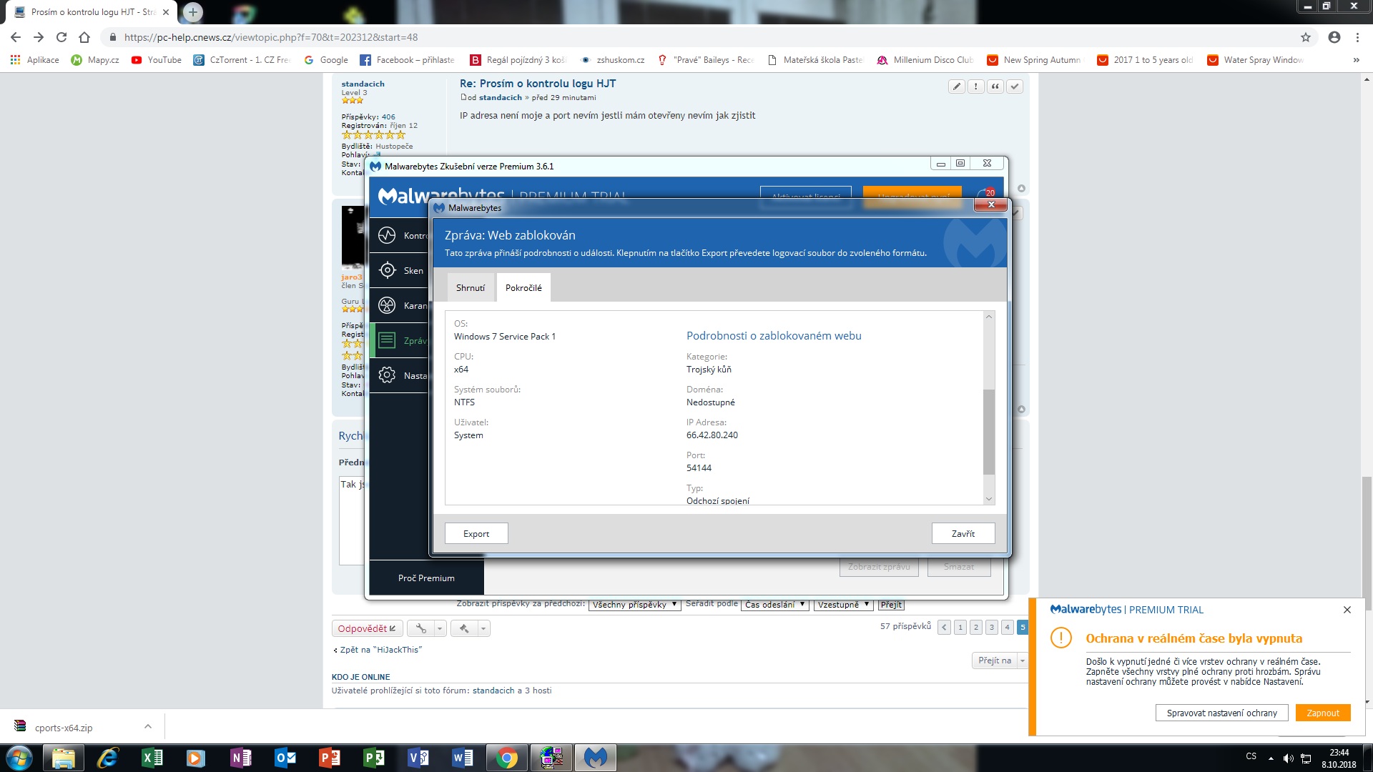This screenshot has height=772, width=1373.
Task: Click the edit post pencil icon
Action: click(956, 86)
